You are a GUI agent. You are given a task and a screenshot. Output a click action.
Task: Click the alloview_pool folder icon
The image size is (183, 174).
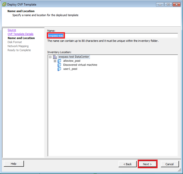(59, 61)
